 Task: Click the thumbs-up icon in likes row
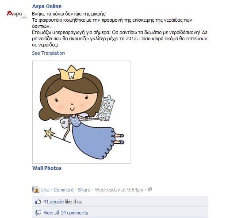click(x=38, y=201)
